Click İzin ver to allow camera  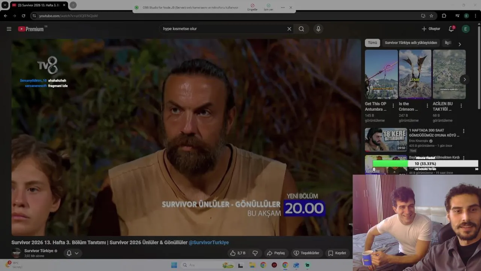pyautogui.click(x=268, y=8)
